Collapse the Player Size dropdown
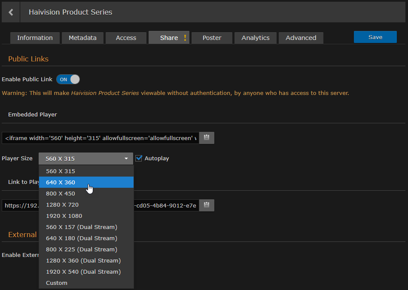This screenshot has height=290, width=408. coord(127,158)
